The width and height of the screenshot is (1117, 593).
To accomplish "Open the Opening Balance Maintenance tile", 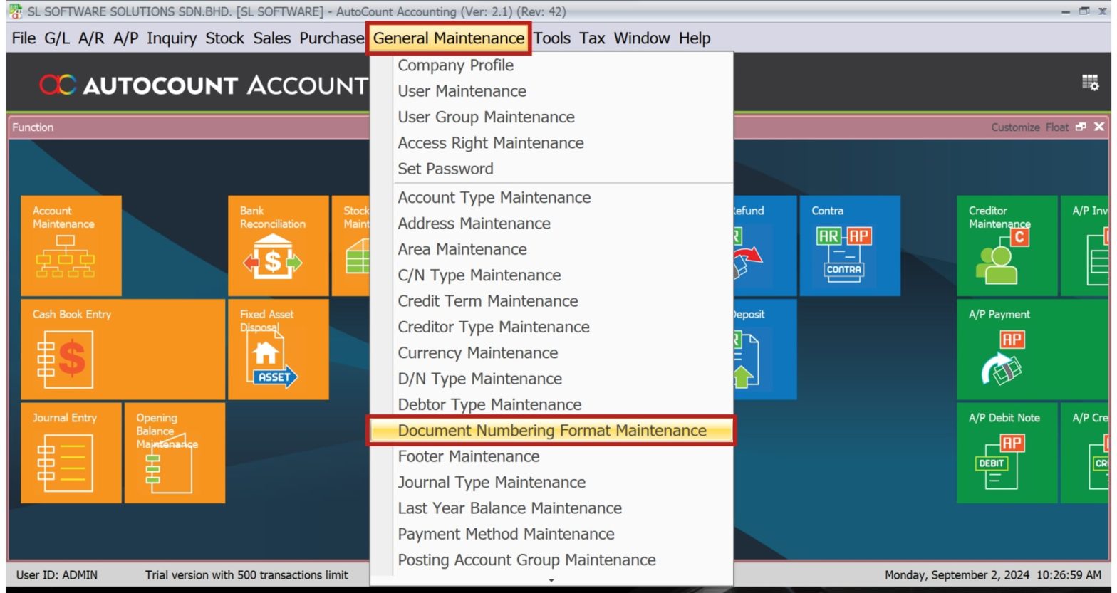I will coord(175,453).
